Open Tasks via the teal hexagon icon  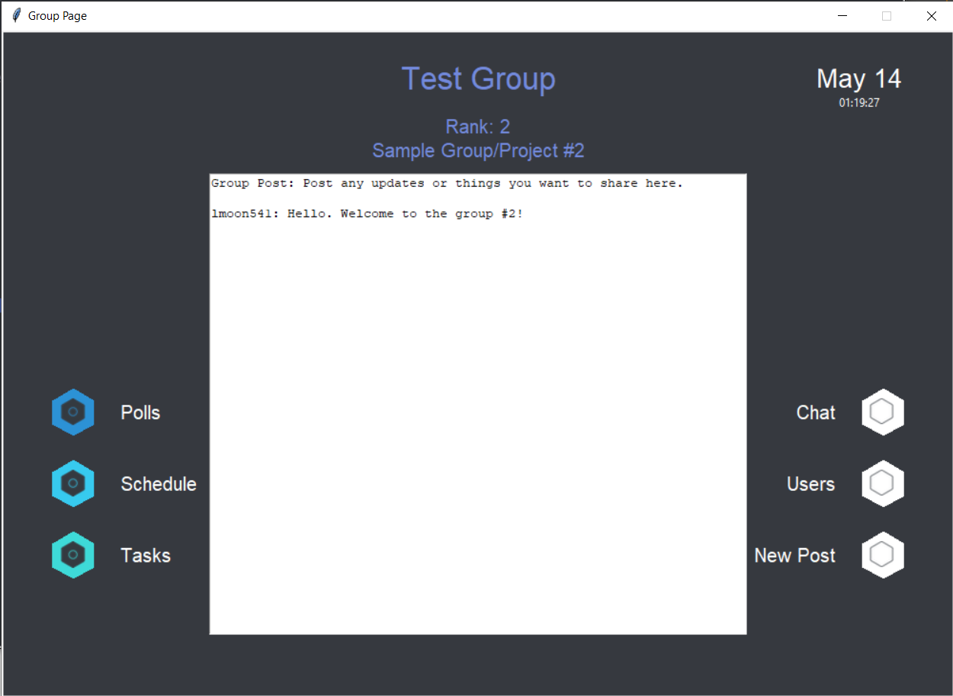click(x=72, y=555)
